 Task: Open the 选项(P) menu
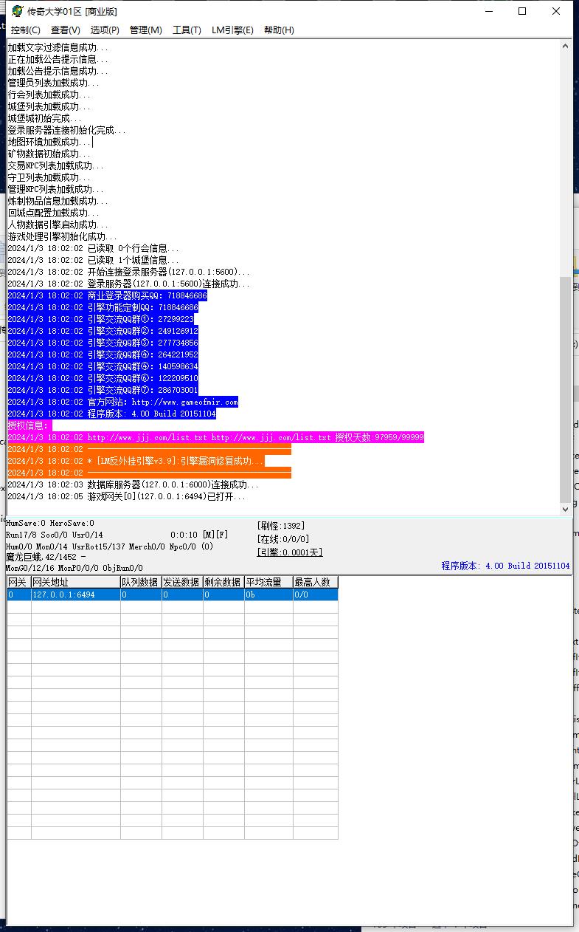pyautogui.click(x=105, y=30)
